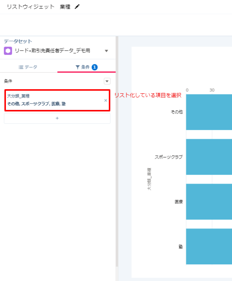Open the 大分類_業種 filter condition

click(x=52, y=100)
